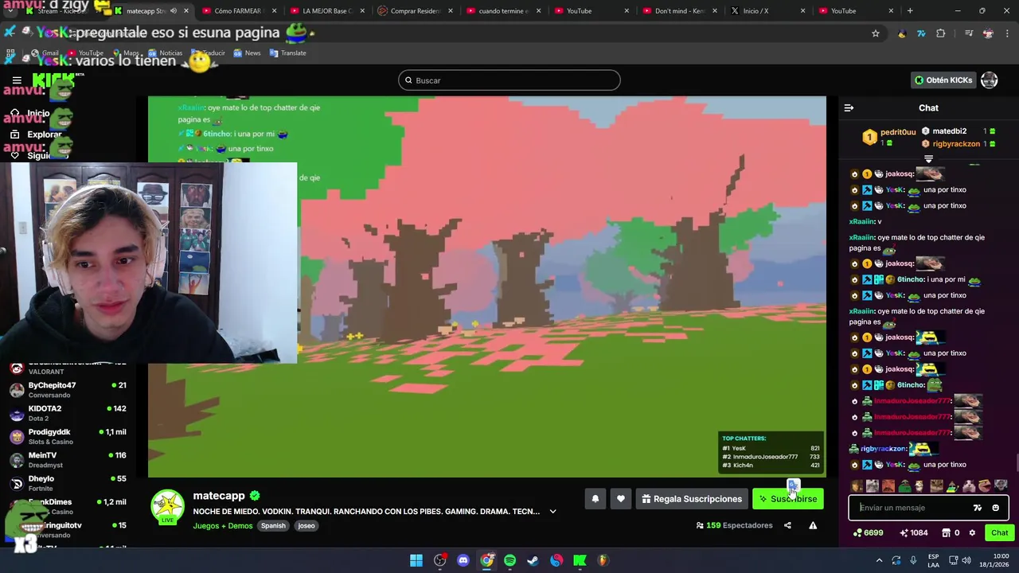Open the News bookmark
1019x573 pixels.
pos(248,53)
